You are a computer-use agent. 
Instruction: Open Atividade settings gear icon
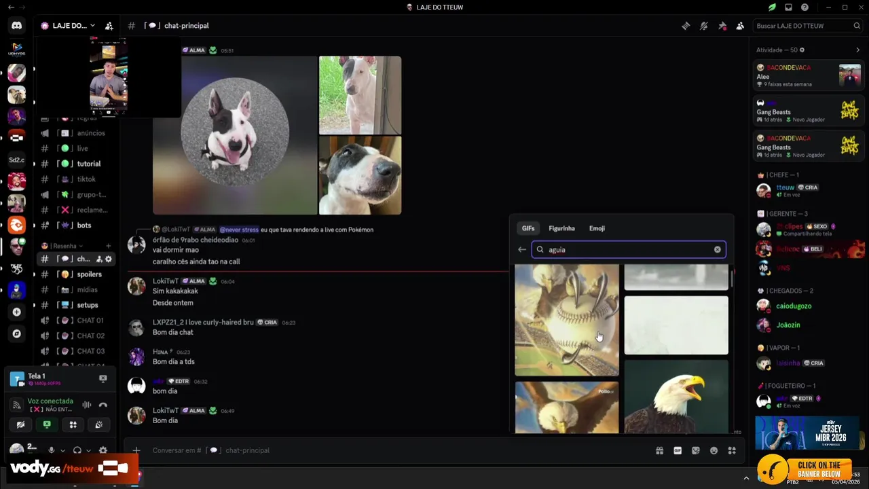tap(802, 50)
